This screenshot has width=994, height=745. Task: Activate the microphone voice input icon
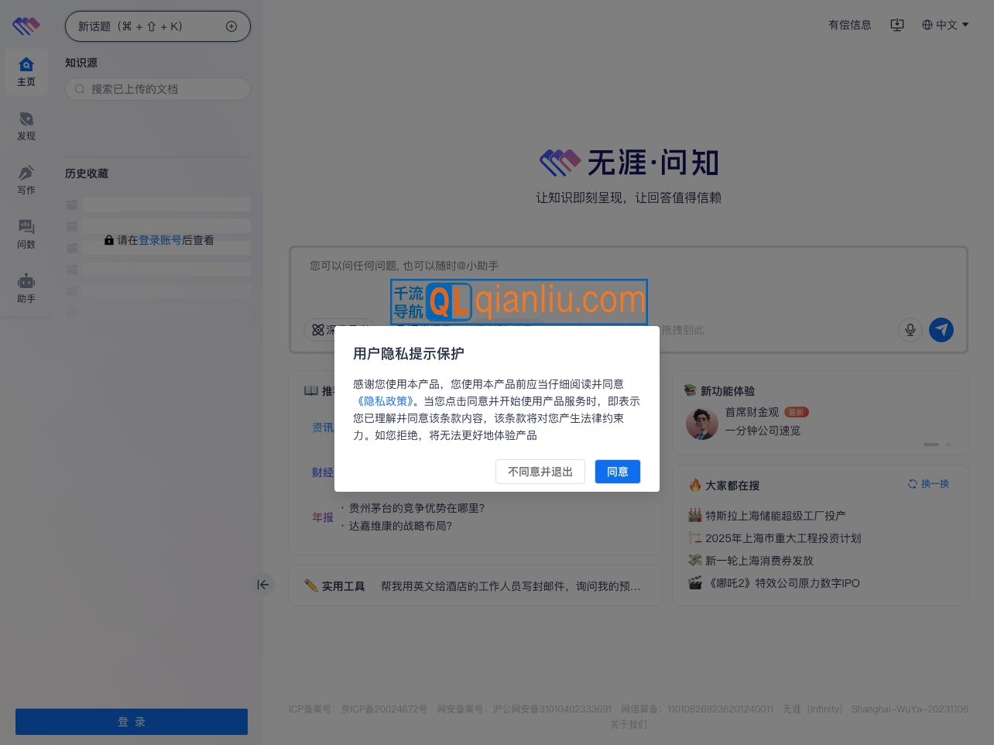[x=910, y=330]
